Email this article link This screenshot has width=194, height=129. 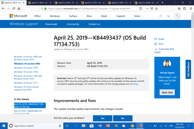pos(159,39)
